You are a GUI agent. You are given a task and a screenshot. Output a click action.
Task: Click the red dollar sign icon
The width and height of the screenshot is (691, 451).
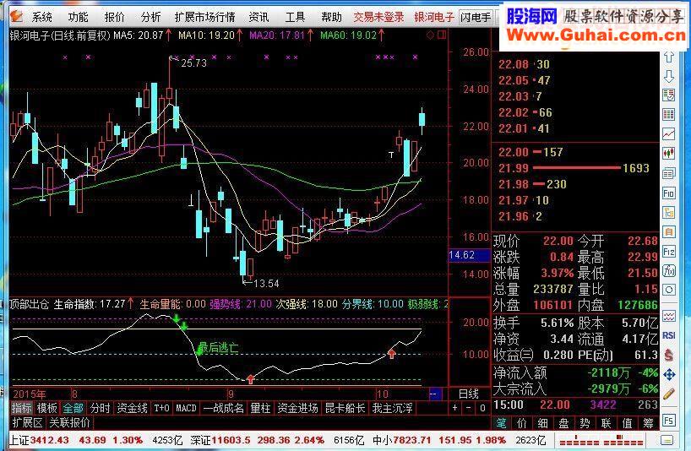(668, 355)
